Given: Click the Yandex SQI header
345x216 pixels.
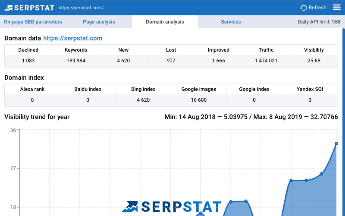Looking at the screenshot, I should tap(310, 89).
